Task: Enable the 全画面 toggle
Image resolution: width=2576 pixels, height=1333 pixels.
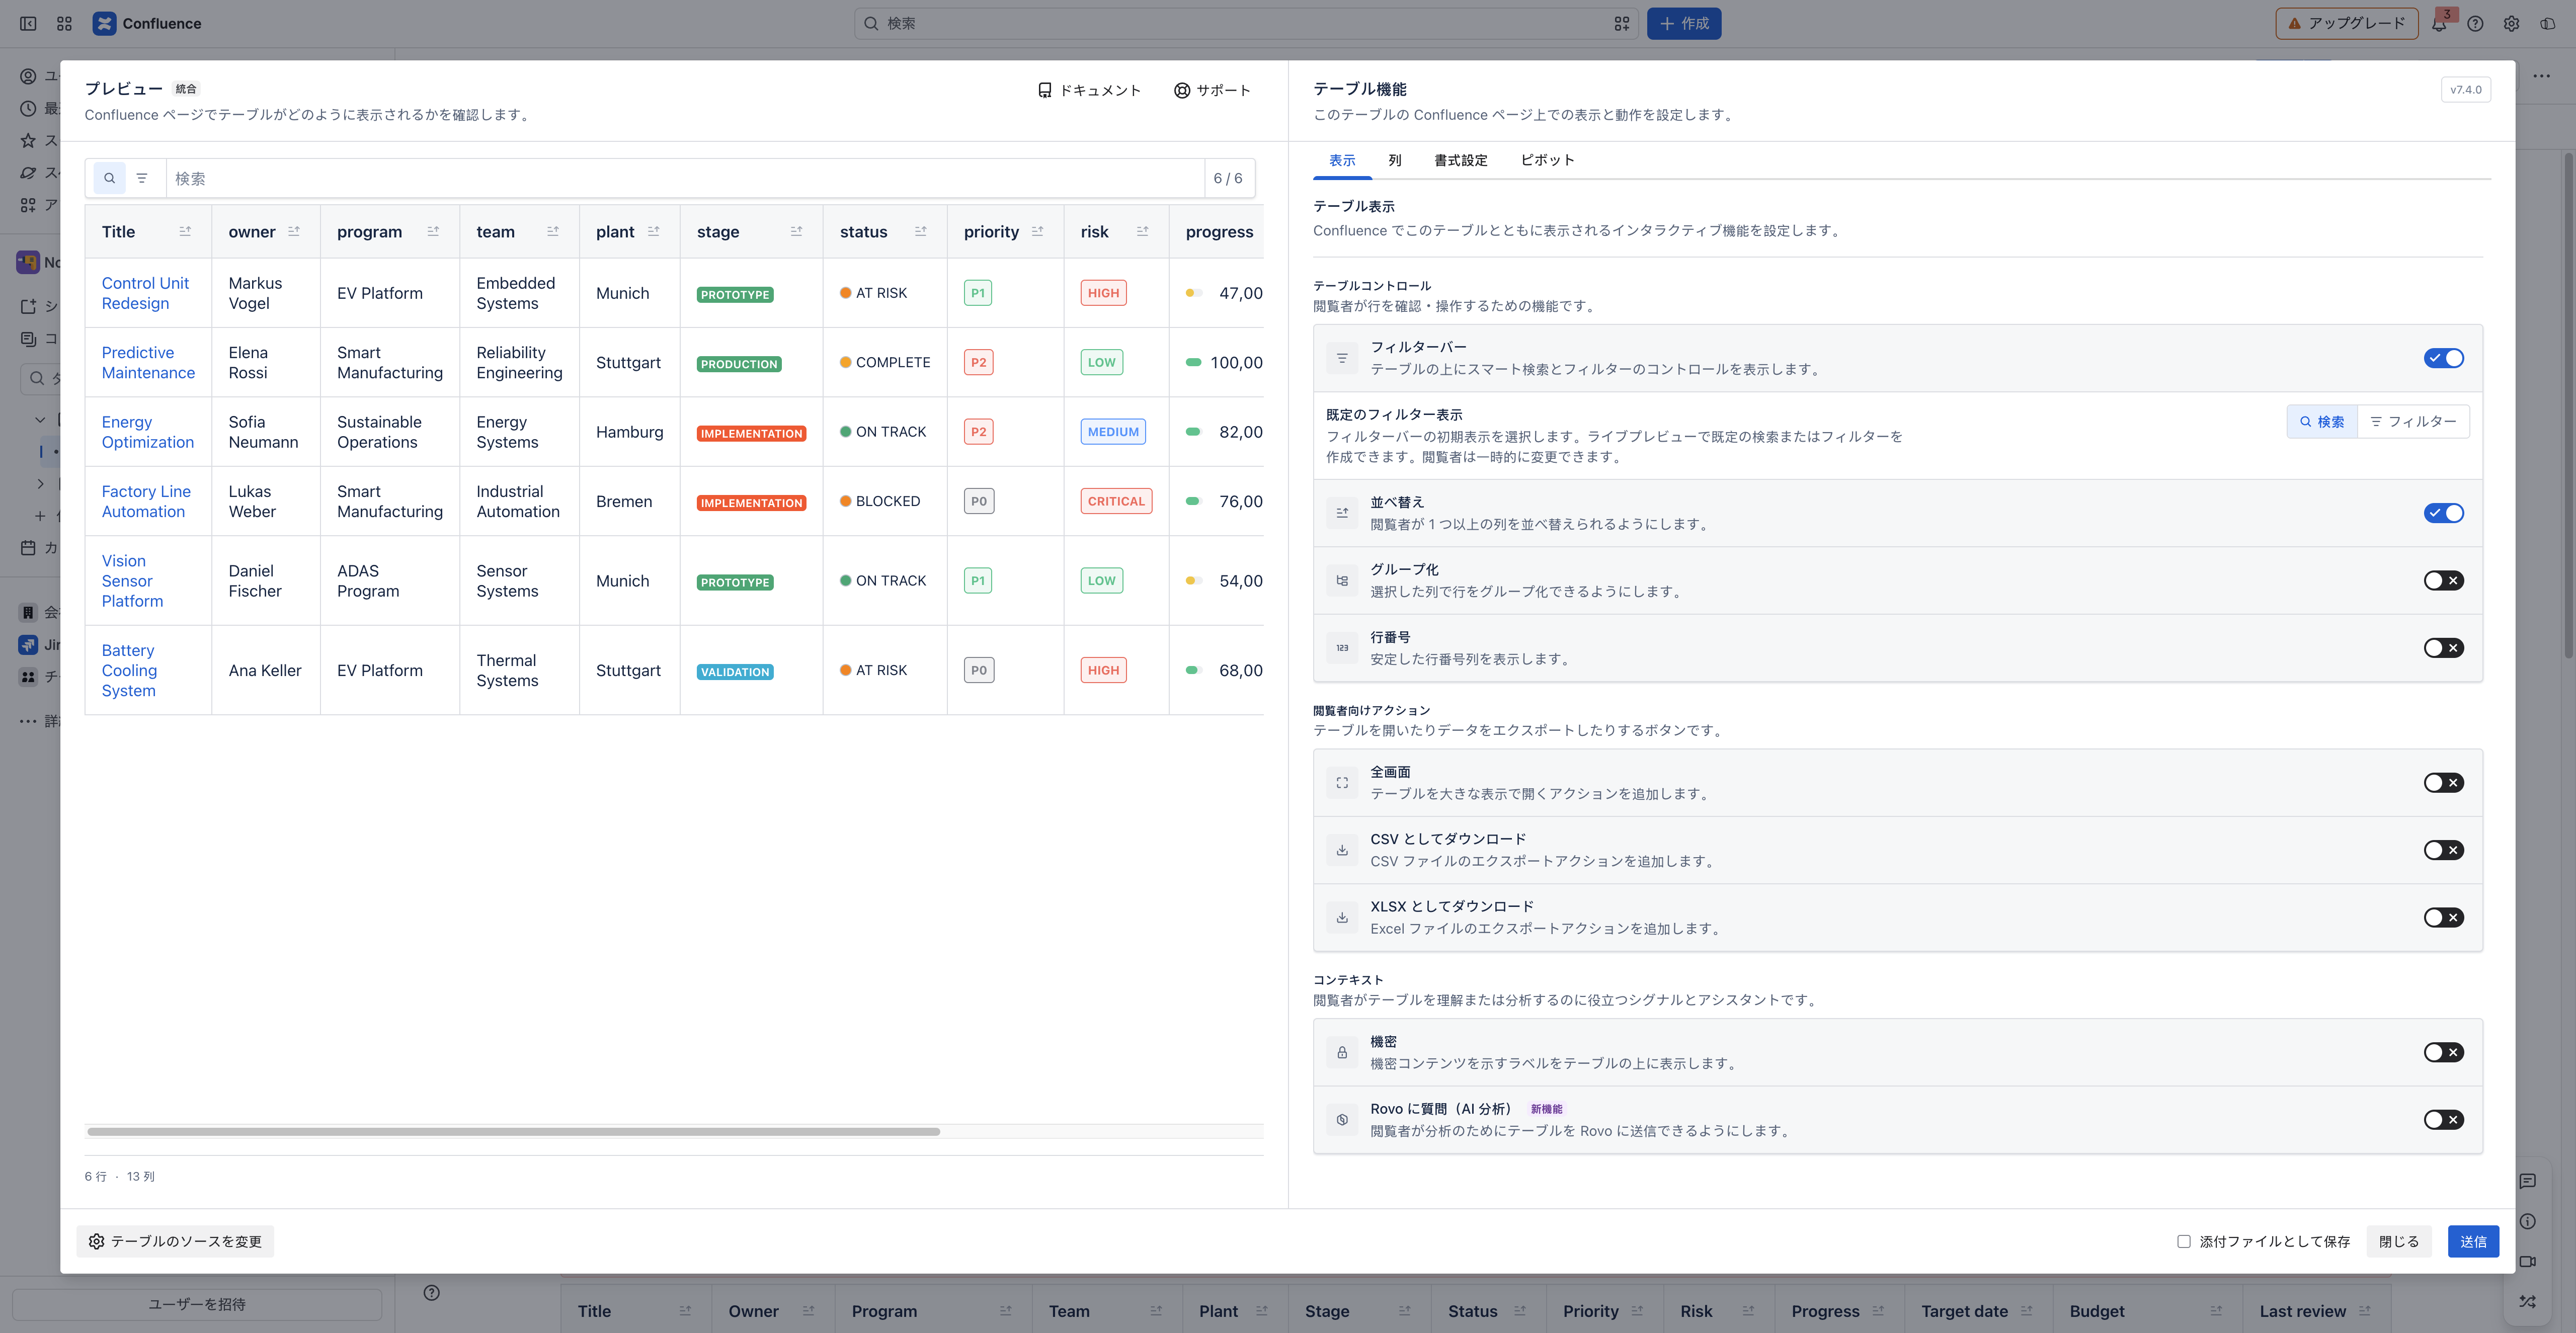Action: (2443, 783)
